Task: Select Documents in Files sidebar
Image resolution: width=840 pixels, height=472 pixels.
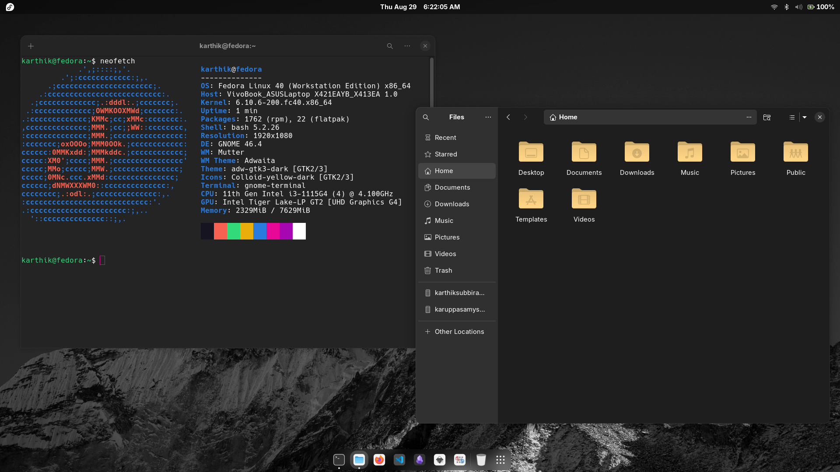Action: [x=457, y=187]
